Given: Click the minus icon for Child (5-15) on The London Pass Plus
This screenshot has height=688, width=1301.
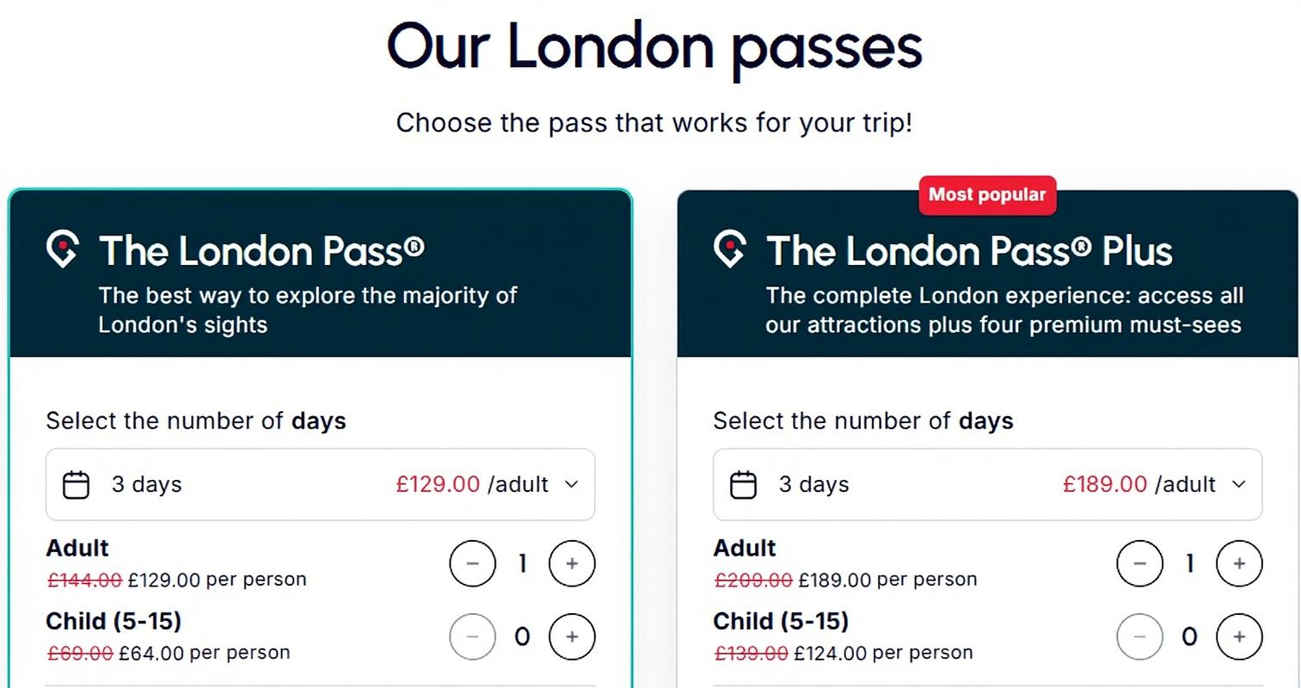Looking at the screenshot, I should [x=1139, y=636].
